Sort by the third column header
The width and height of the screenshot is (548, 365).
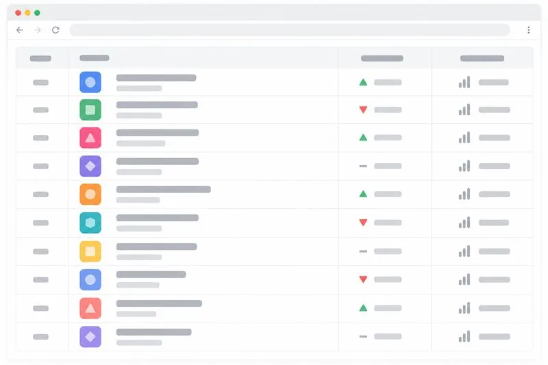tap(382, 58)
